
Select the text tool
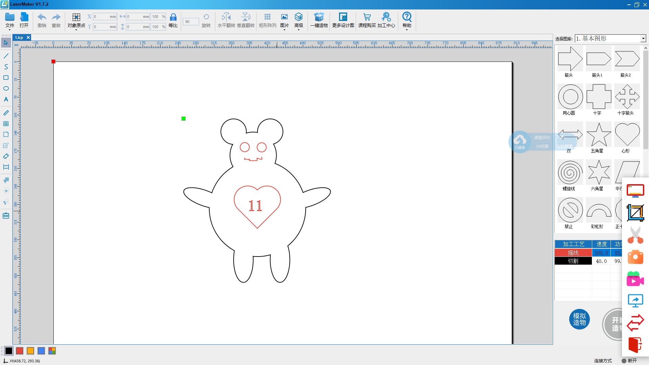click(6, 99)
